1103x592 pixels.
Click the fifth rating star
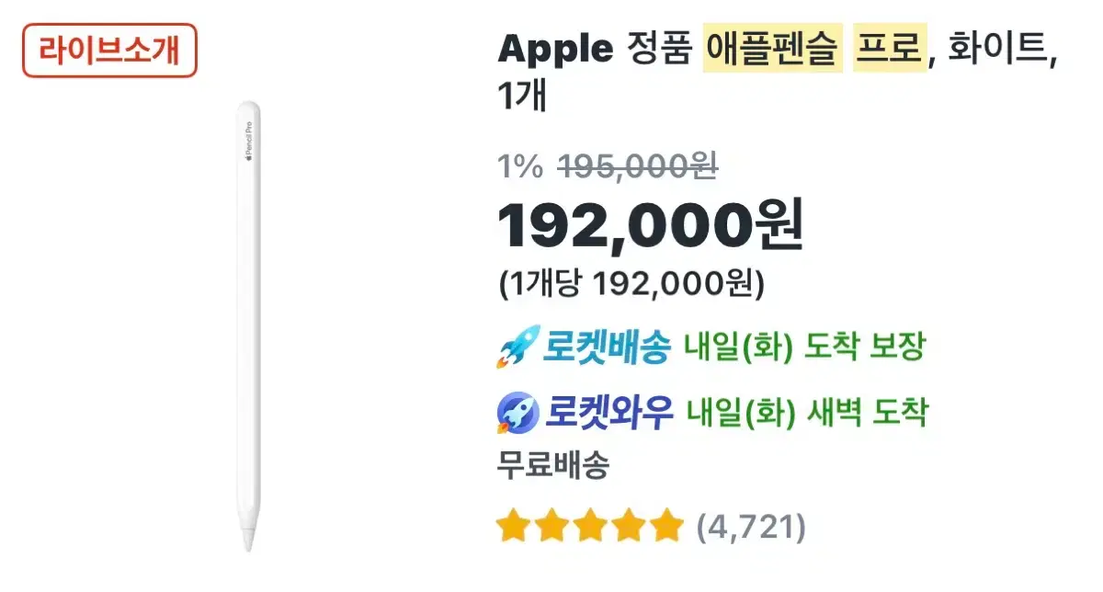[663, 528]
